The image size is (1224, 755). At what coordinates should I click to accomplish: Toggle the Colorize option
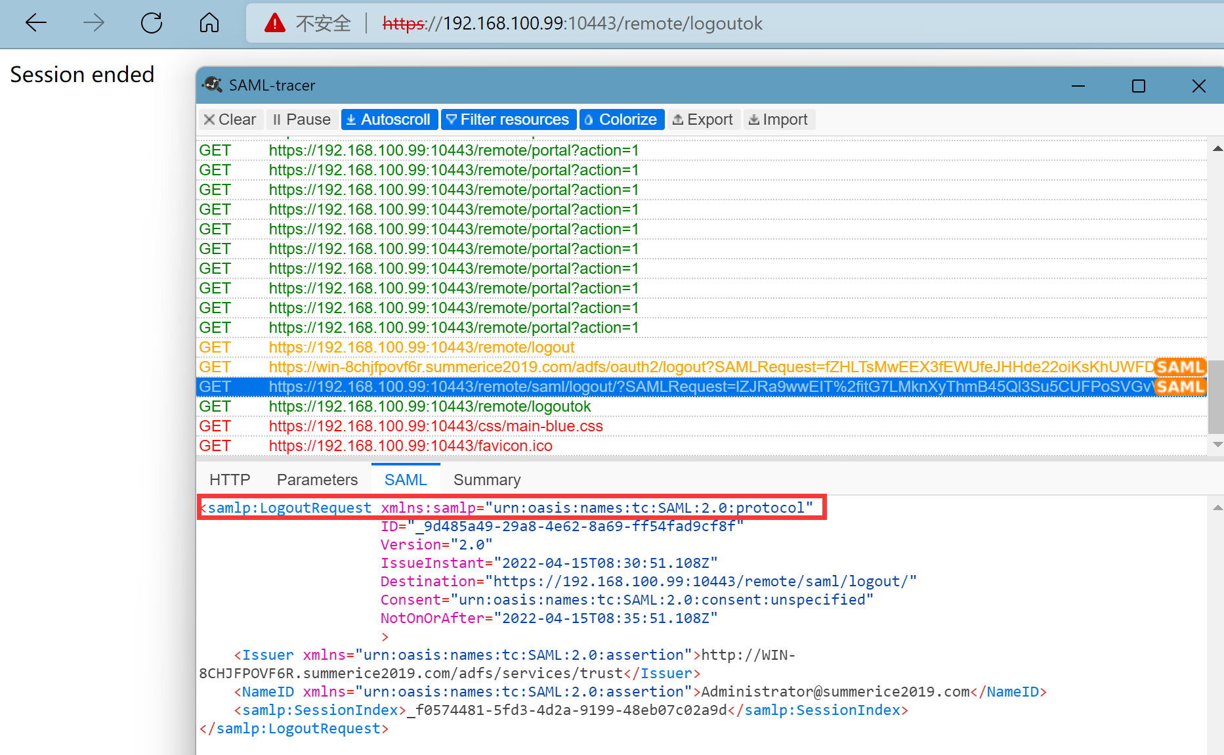621,119
